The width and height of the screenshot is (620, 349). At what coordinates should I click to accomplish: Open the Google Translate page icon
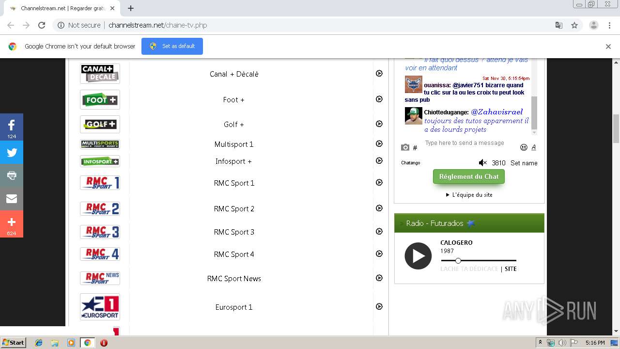558,25
